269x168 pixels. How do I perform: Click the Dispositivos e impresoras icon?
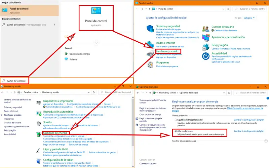[39, 103]
